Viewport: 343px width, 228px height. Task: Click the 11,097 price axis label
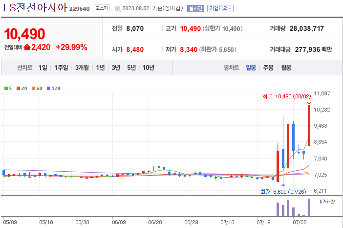[x=322, y=93]
